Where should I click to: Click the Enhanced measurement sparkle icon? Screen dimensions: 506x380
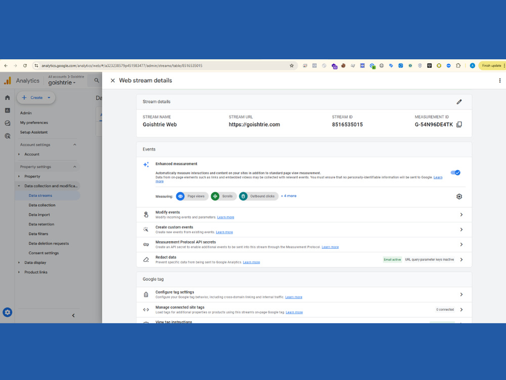[146, 165]
